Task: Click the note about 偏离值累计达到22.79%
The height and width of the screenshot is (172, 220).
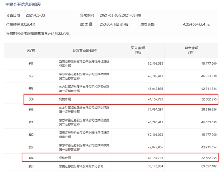Action: (38, 34)
